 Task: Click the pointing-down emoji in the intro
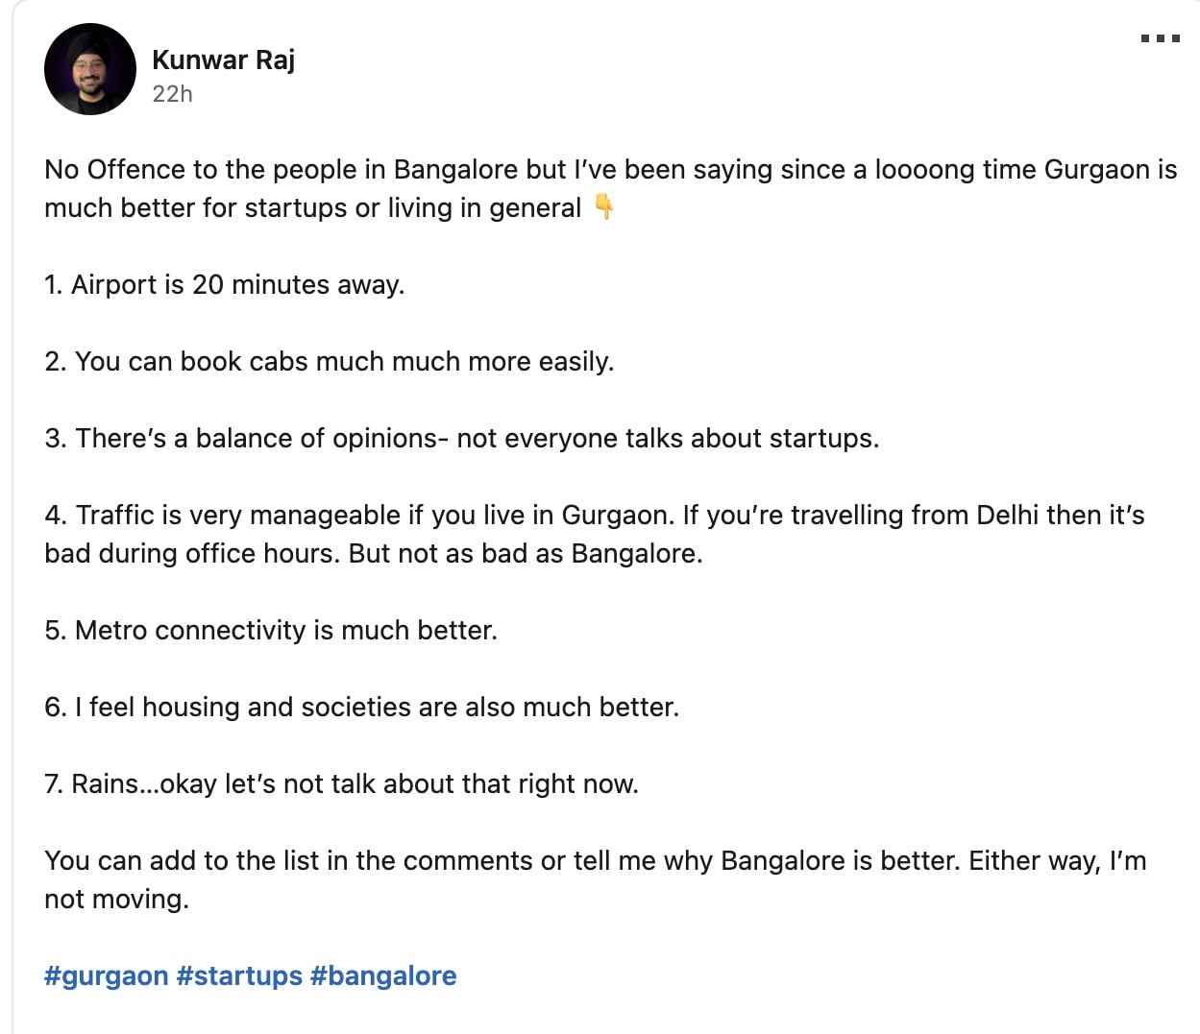(604, 205)
